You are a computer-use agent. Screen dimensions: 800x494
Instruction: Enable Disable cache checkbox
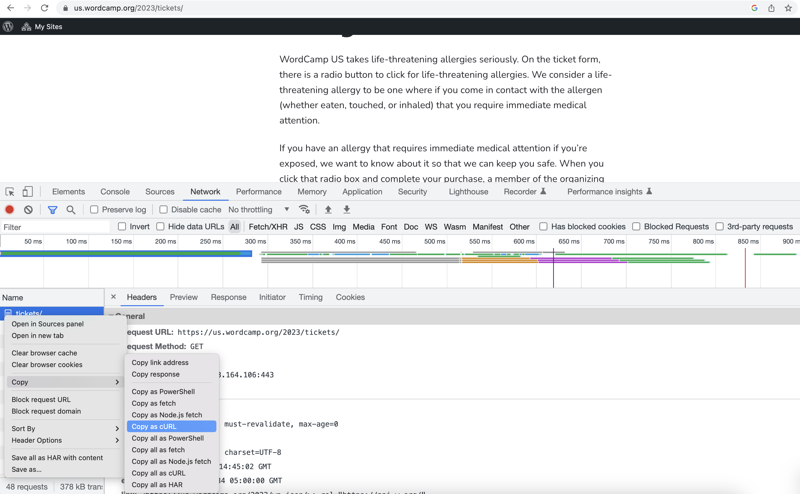pyautogui.click(x=163, y=209)
